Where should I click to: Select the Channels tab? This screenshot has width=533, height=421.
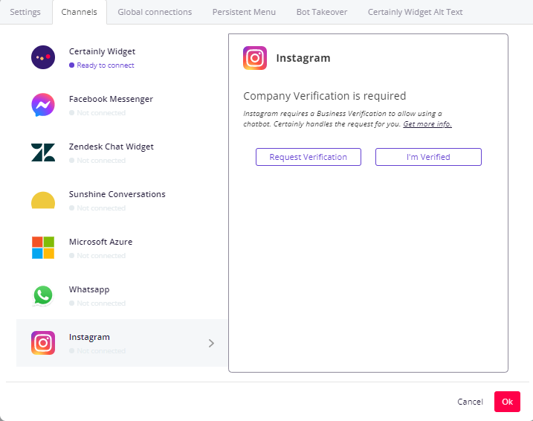[80, 12]
